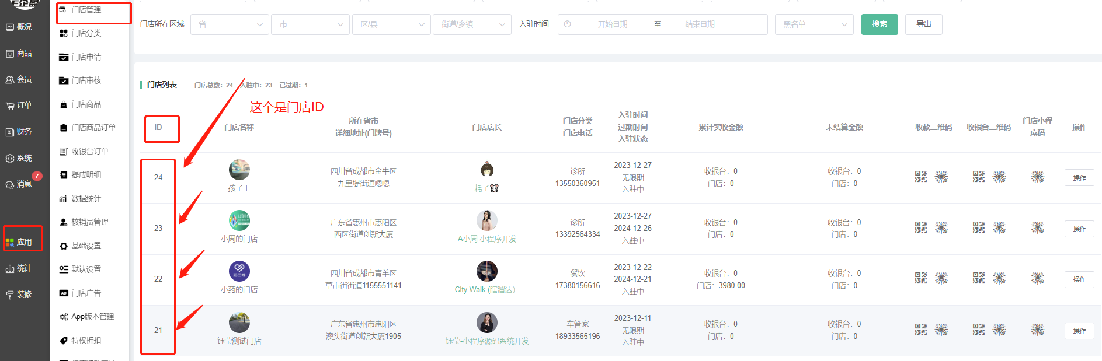Go to 门店审核 in the submenu
The width and height of the screenshot is (1102, 361).
pos(86,80)
